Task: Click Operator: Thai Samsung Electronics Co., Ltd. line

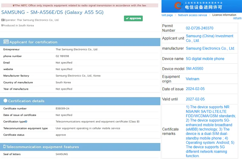Action: pyautogui.click(x=31, y=20)
